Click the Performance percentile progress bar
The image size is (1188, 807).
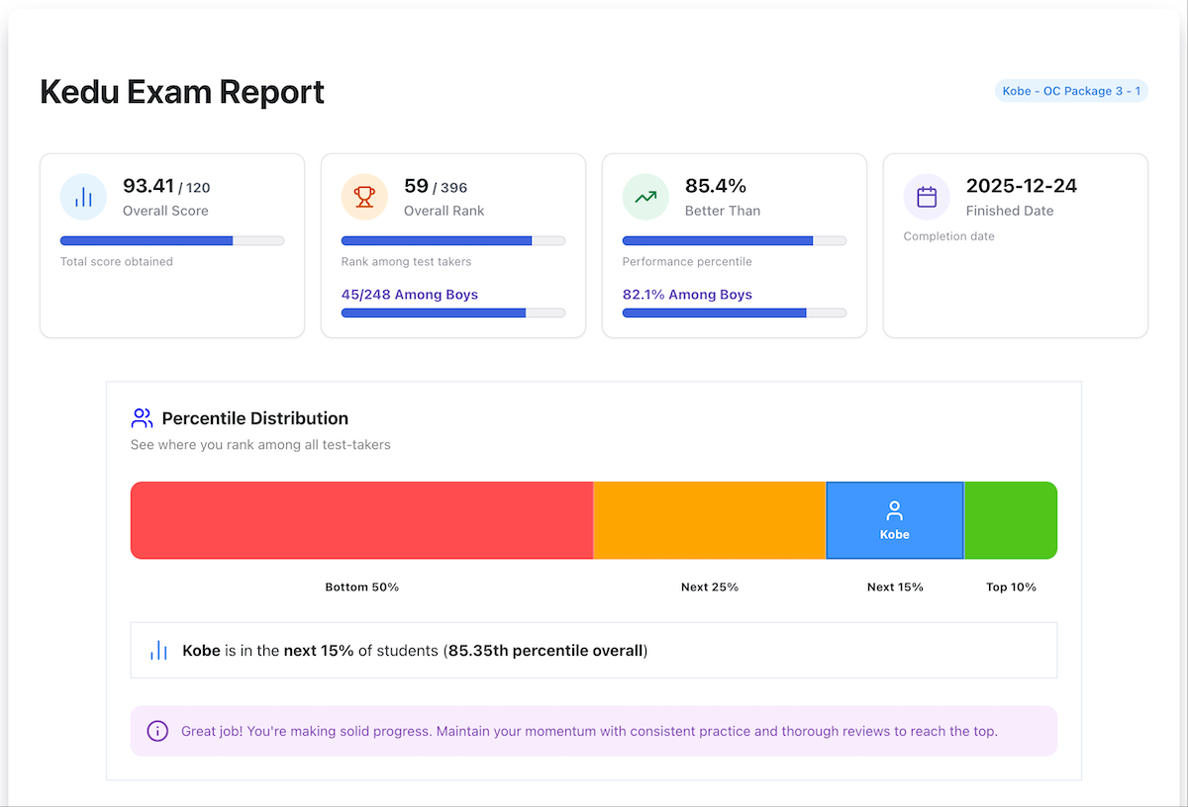[734, 240]
